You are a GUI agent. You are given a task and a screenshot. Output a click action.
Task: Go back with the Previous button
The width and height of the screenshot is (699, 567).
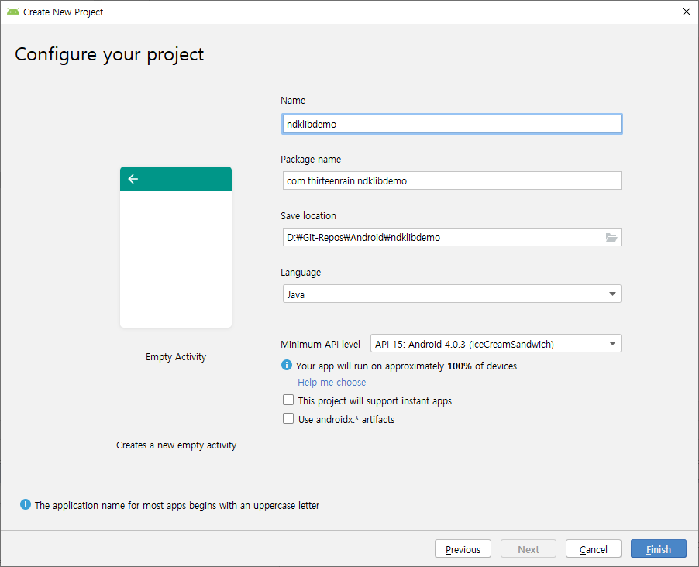pos(463,548)
